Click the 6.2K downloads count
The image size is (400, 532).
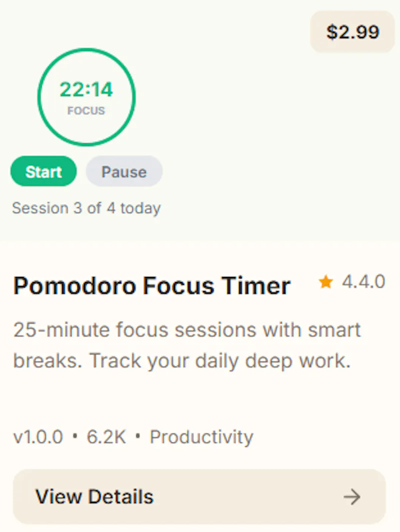click(x=106, y=437)
